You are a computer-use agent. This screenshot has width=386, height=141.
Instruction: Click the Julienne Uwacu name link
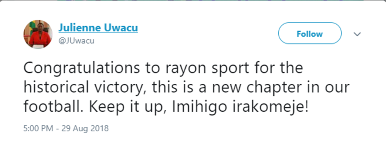pyautogui.click(x=98, y=28)
